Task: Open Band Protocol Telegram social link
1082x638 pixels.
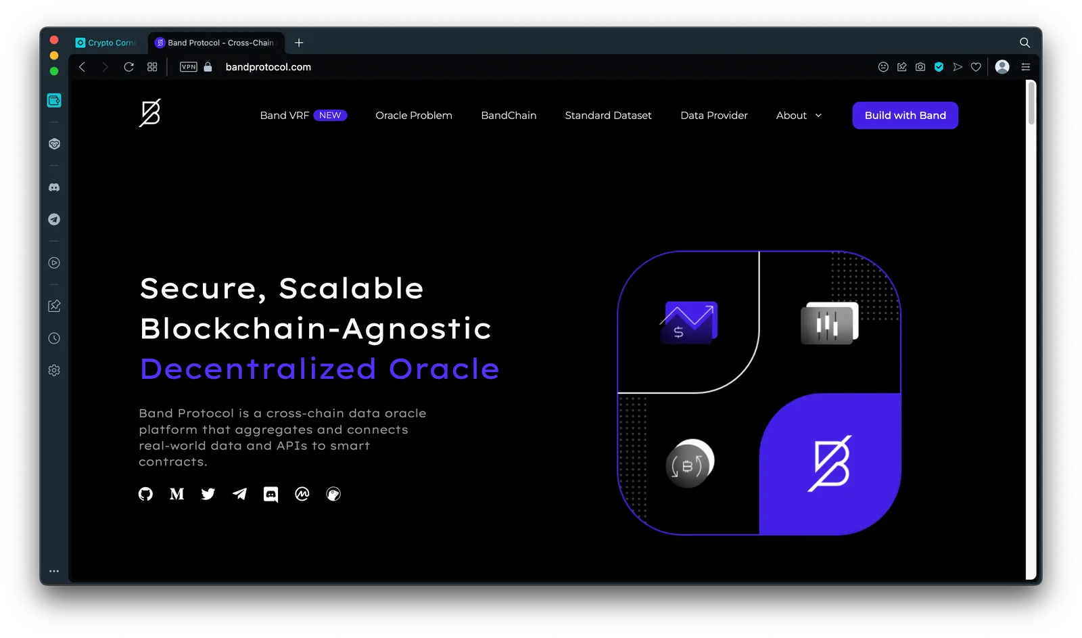Action: [239, 495]
